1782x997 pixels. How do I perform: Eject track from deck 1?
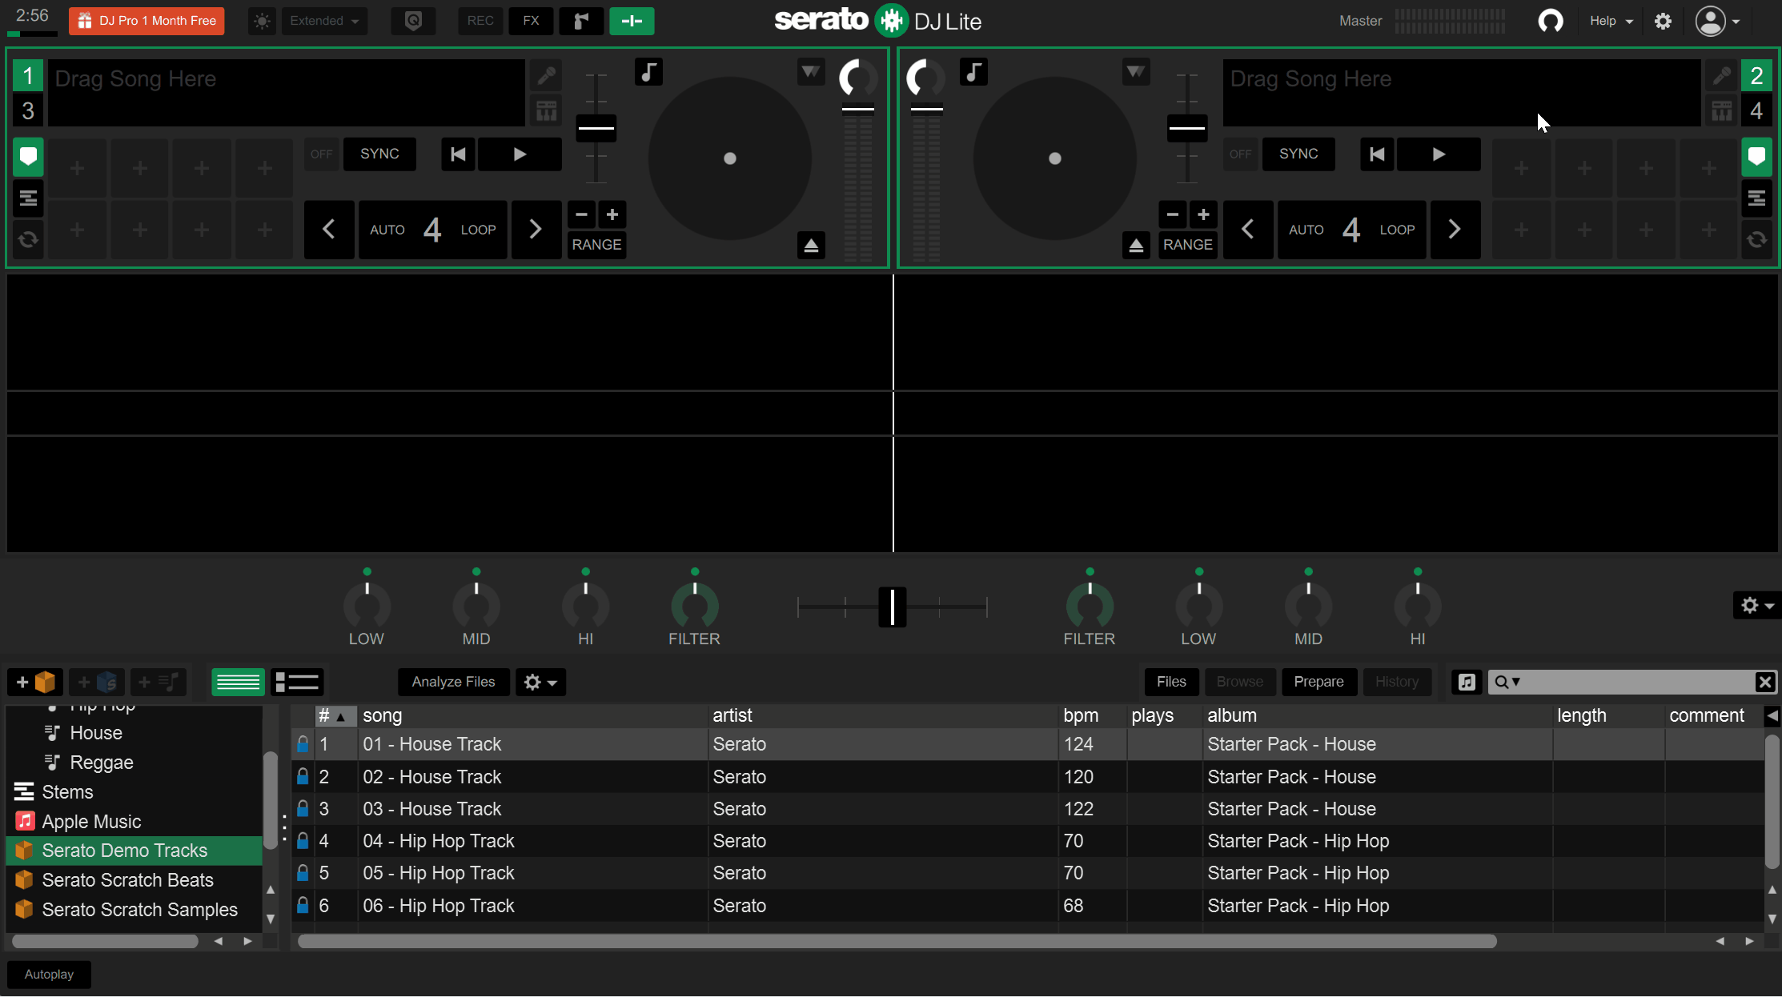point(811,245)
